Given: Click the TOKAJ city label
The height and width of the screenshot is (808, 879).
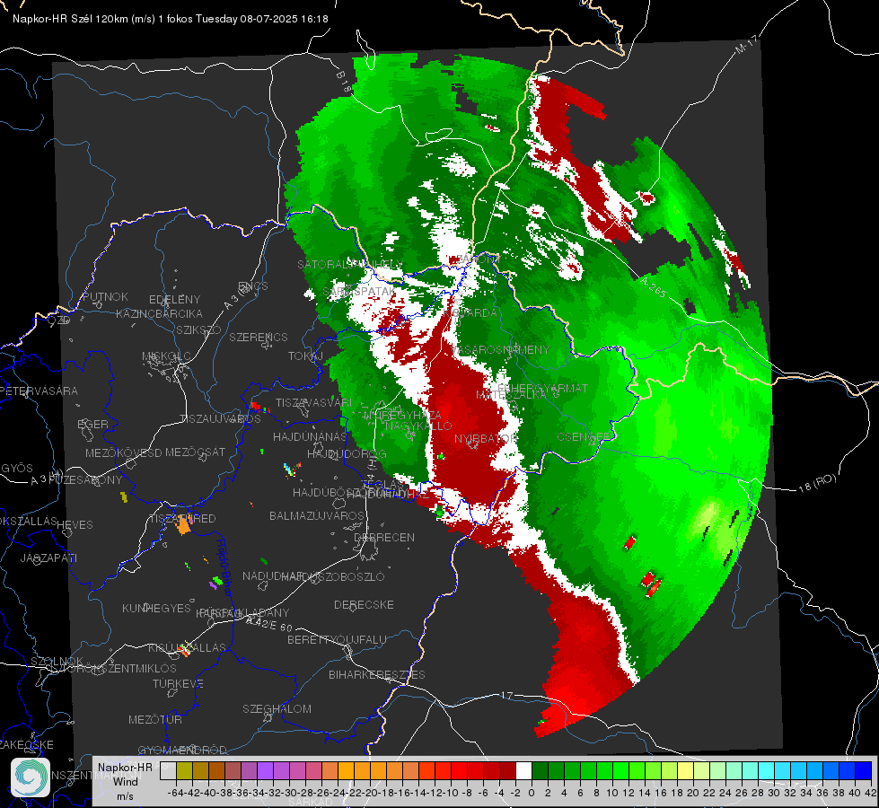Looking at the screenshot, I should pos(305,356).
